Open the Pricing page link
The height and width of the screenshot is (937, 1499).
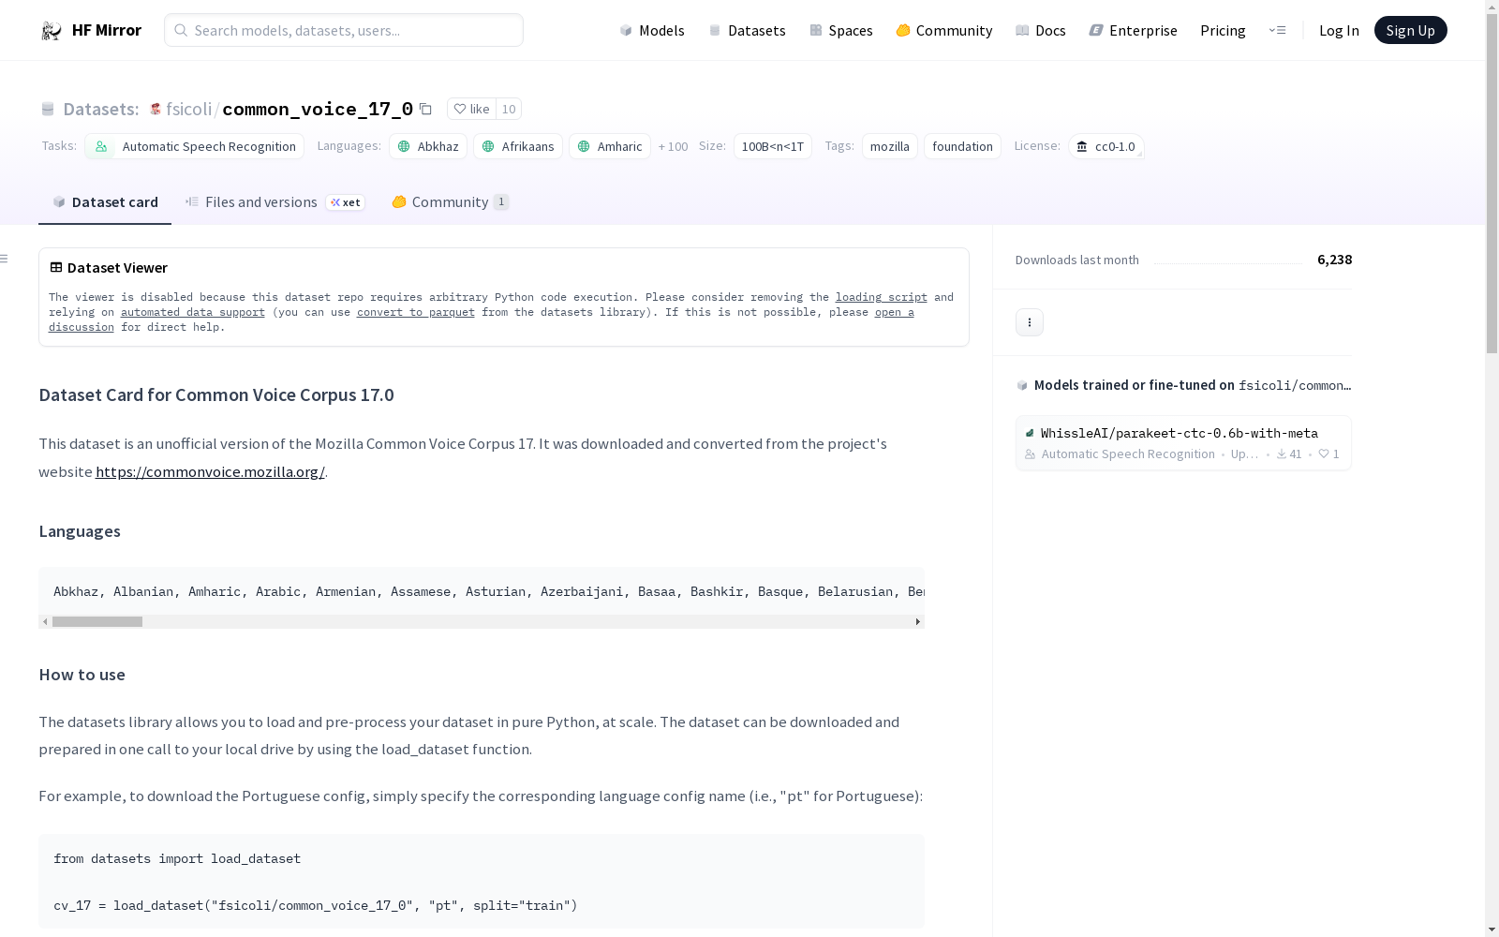[x=1223, y=31]
